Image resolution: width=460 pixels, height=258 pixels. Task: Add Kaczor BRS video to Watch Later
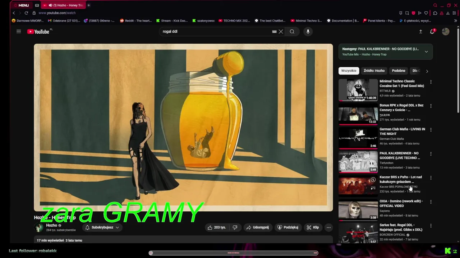point(373,180)
